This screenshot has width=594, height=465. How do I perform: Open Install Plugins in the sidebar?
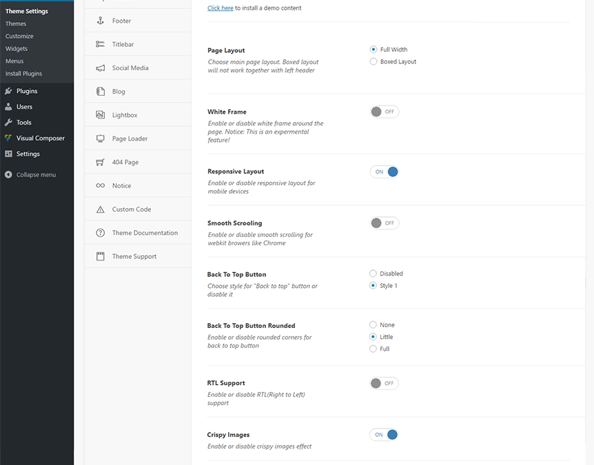pyautogui.click(x=23, y=74)
